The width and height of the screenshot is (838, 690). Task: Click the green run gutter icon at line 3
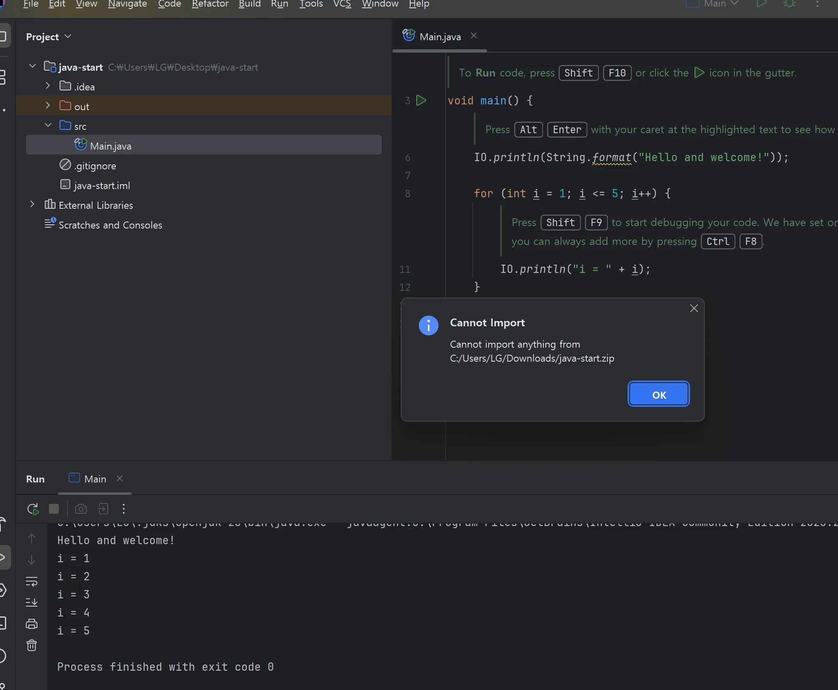pos(421,100)
